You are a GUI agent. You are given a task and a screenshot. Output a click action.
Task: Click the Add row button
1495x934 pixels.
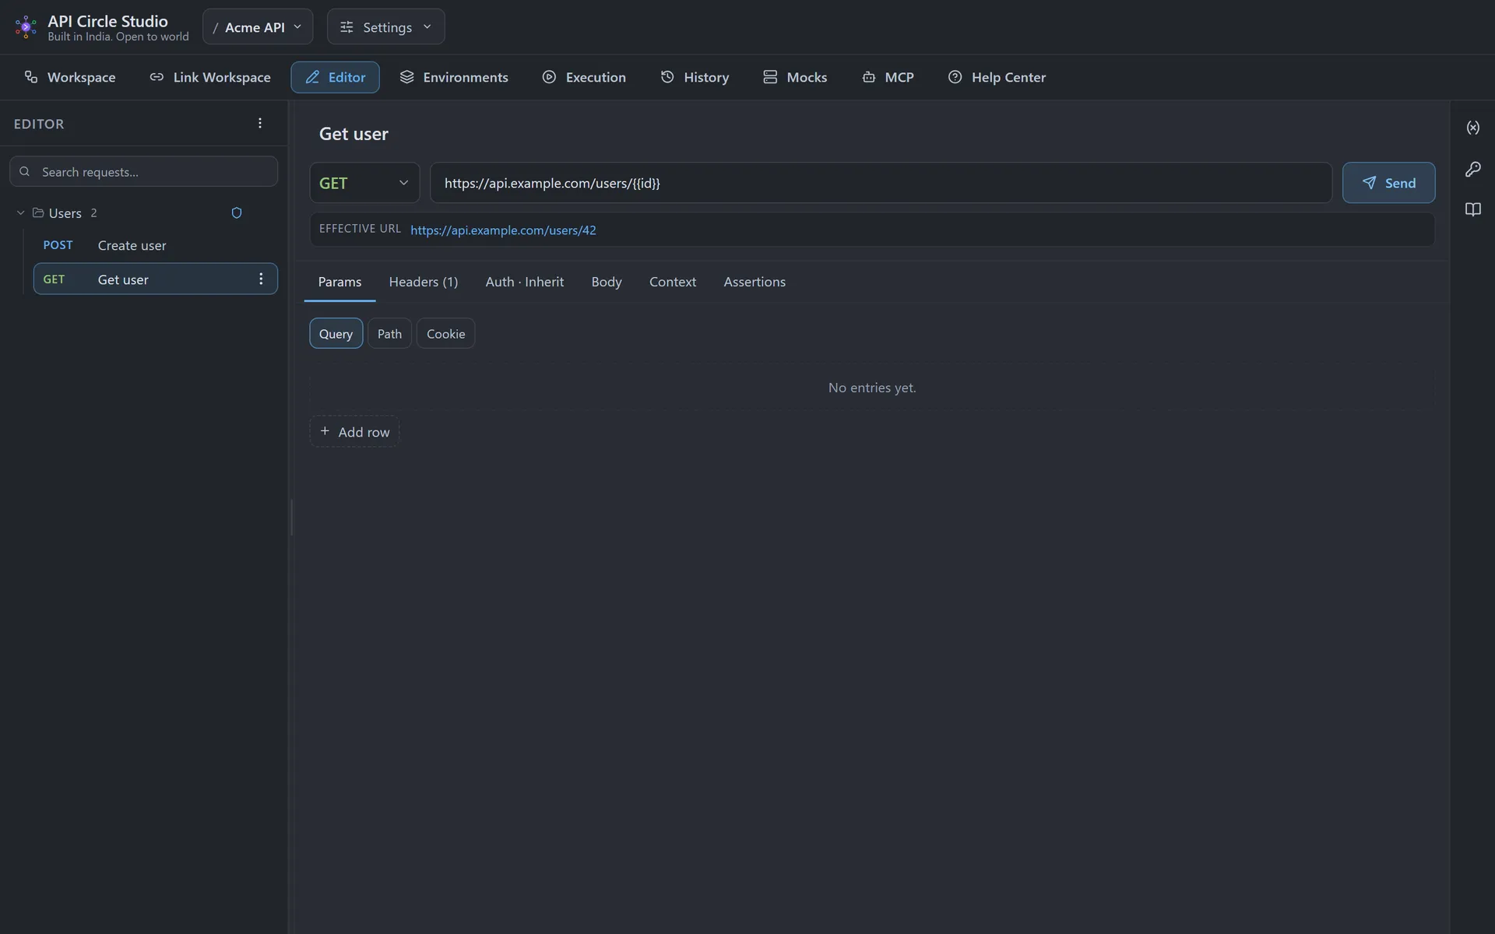(354, 431)
